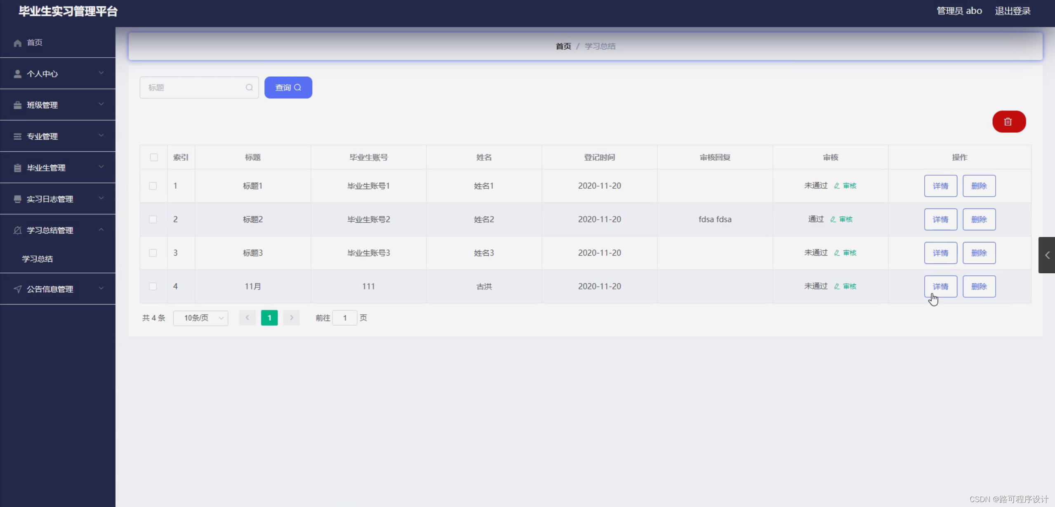Click the 前往 page number input field
The image size is (1055, 507).
point(345,318)
